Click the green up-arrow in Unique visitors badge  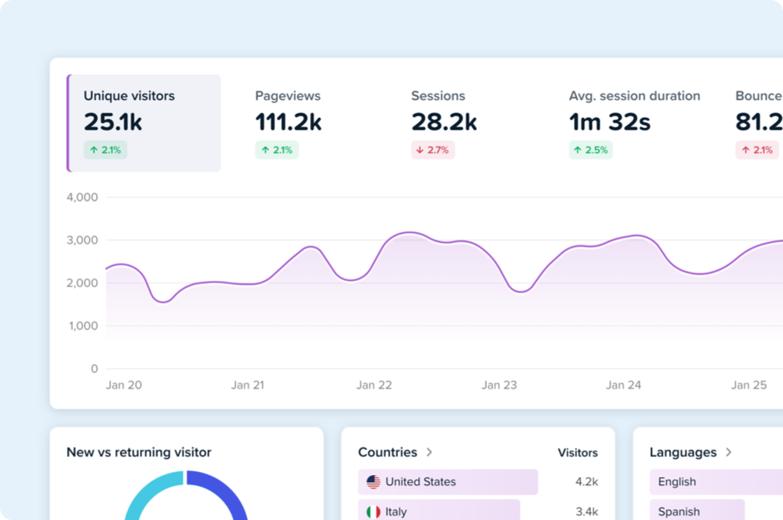tap(95, 150)
